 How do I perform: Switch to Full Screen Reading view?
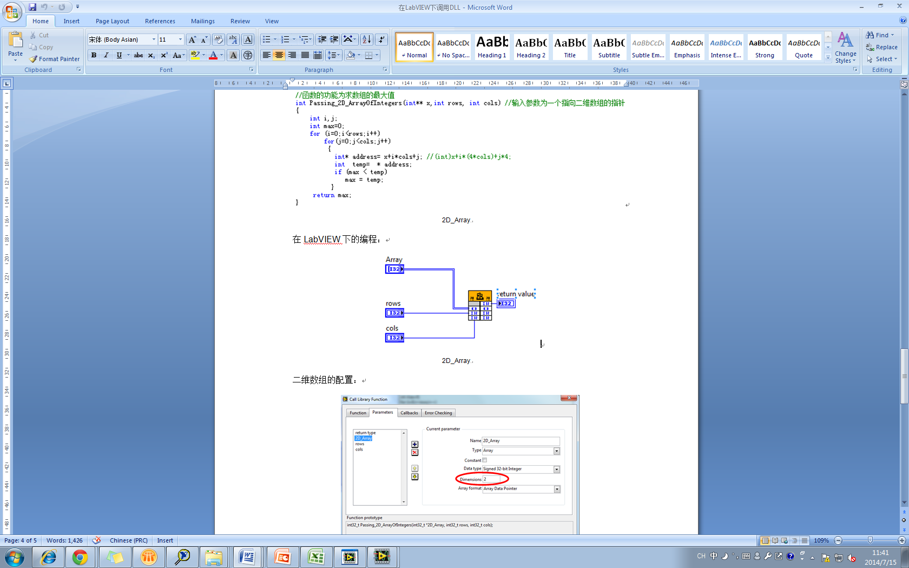(x=775, y=540)
